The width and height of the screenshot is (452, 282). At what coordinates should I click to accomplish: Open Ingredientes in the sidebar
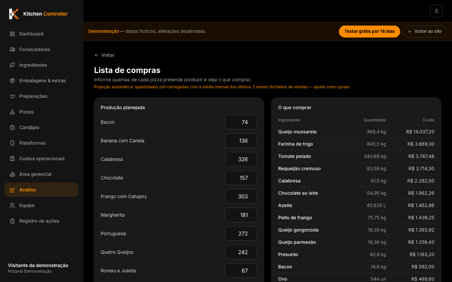(41, 65)
